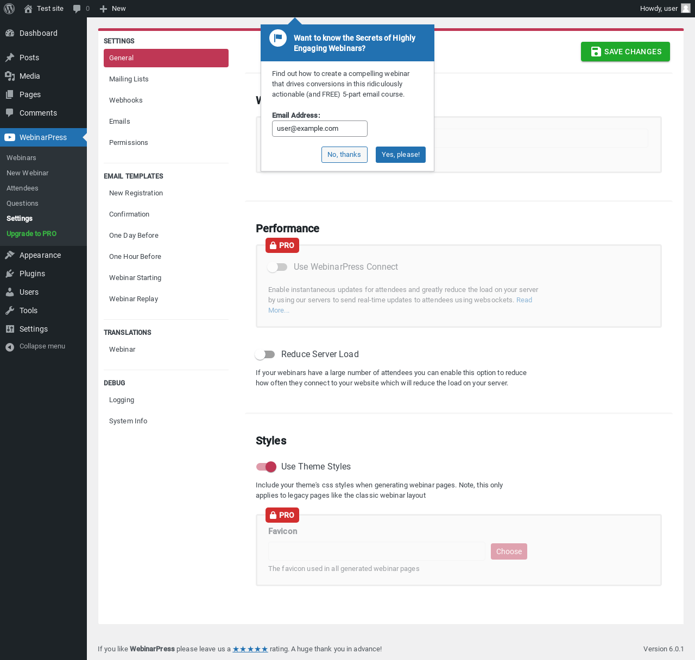The width and height of the screenshot is (695, 660).
Task: Enable the Reduce Server Load switch
Action: [265, 354]
